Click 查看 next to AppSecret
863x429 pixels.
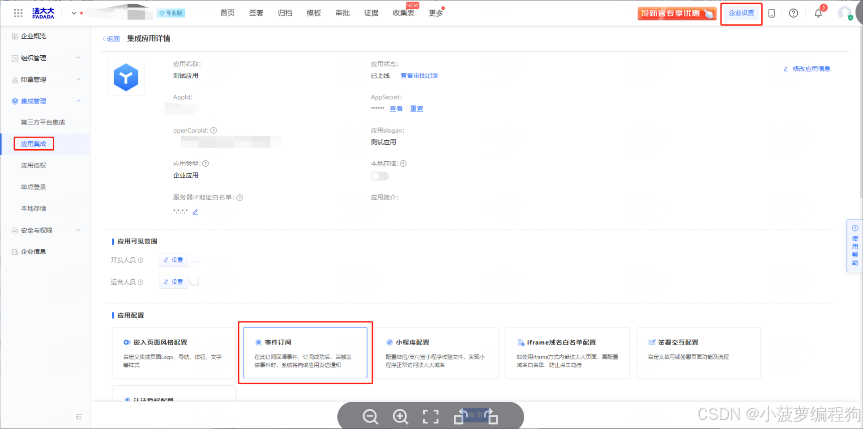click(396, 109)
